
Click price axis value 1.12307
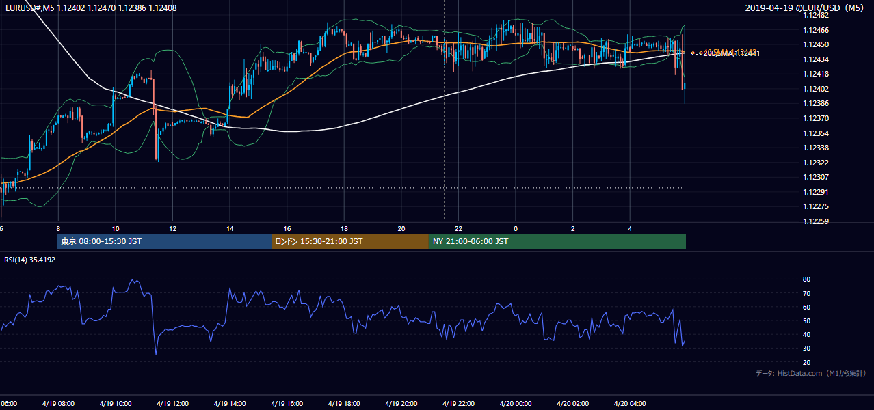click(x=817, y=177)
